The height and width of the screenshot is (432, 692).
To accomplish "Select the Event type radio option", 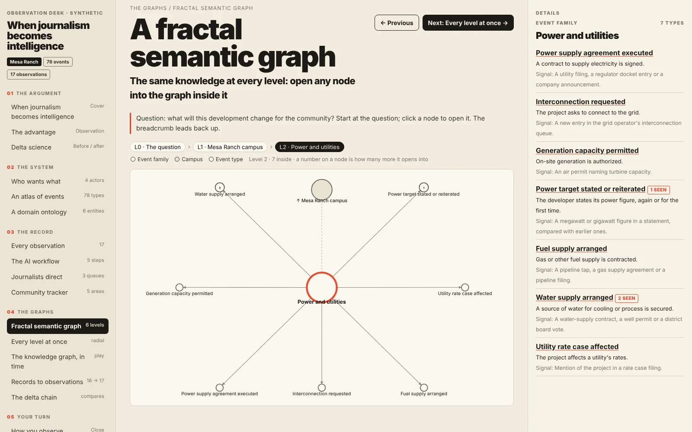I will (226, 159).
